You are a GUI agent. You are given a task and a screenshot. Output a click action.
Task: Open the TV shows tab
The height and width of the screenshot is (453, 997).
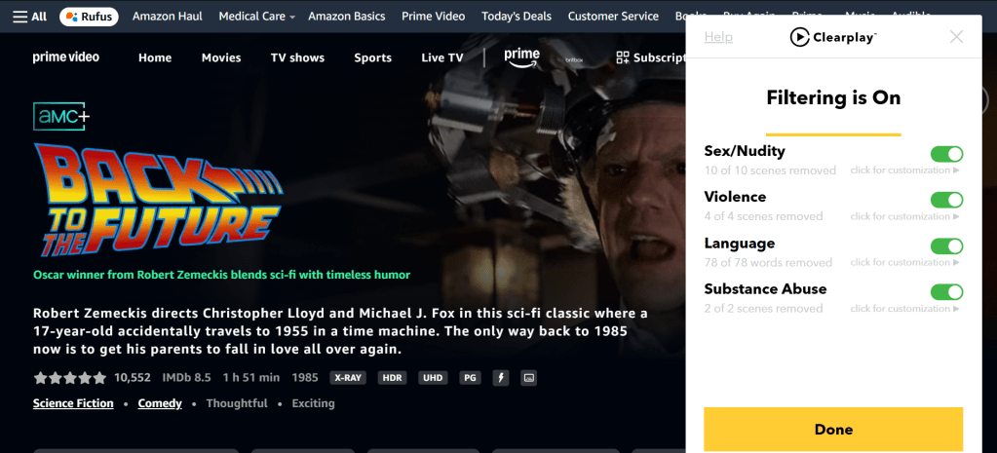pyautogui.click(x=297, y=57)
